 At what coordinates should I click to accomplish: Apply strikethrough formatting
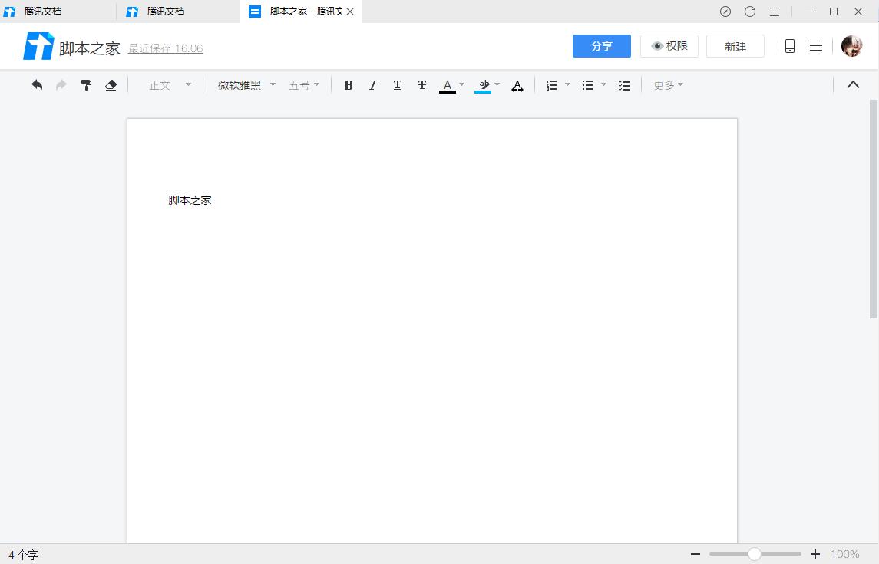point(421,84)
